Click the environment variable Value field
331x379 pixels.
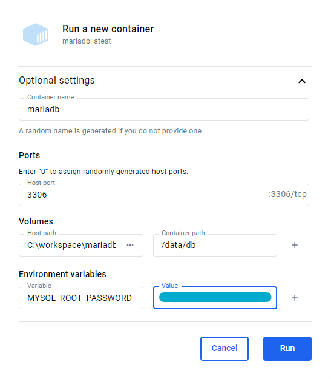coord(215,298)
